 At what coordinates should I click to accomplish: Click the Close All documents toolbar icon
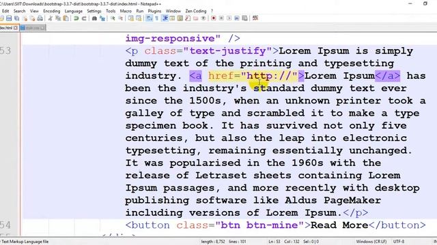tap(33, 18)
